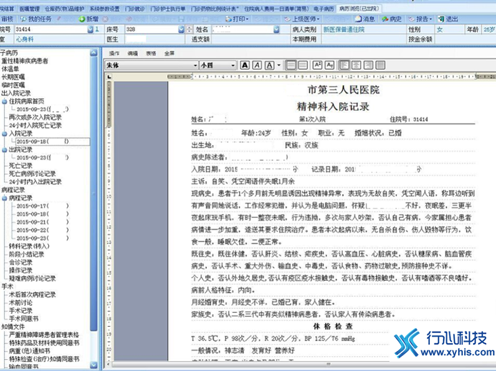Switch to the 医嘱管理 tab
Screen dimensions: 496x371
(x=29, y=9)
